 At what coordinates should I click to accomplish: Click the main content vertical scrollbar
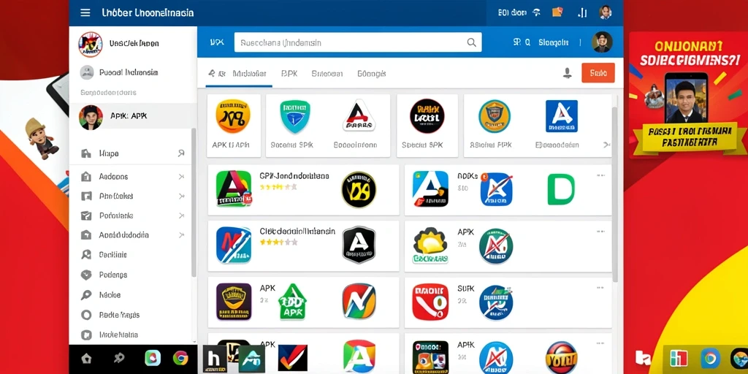(x=615, y=194)
